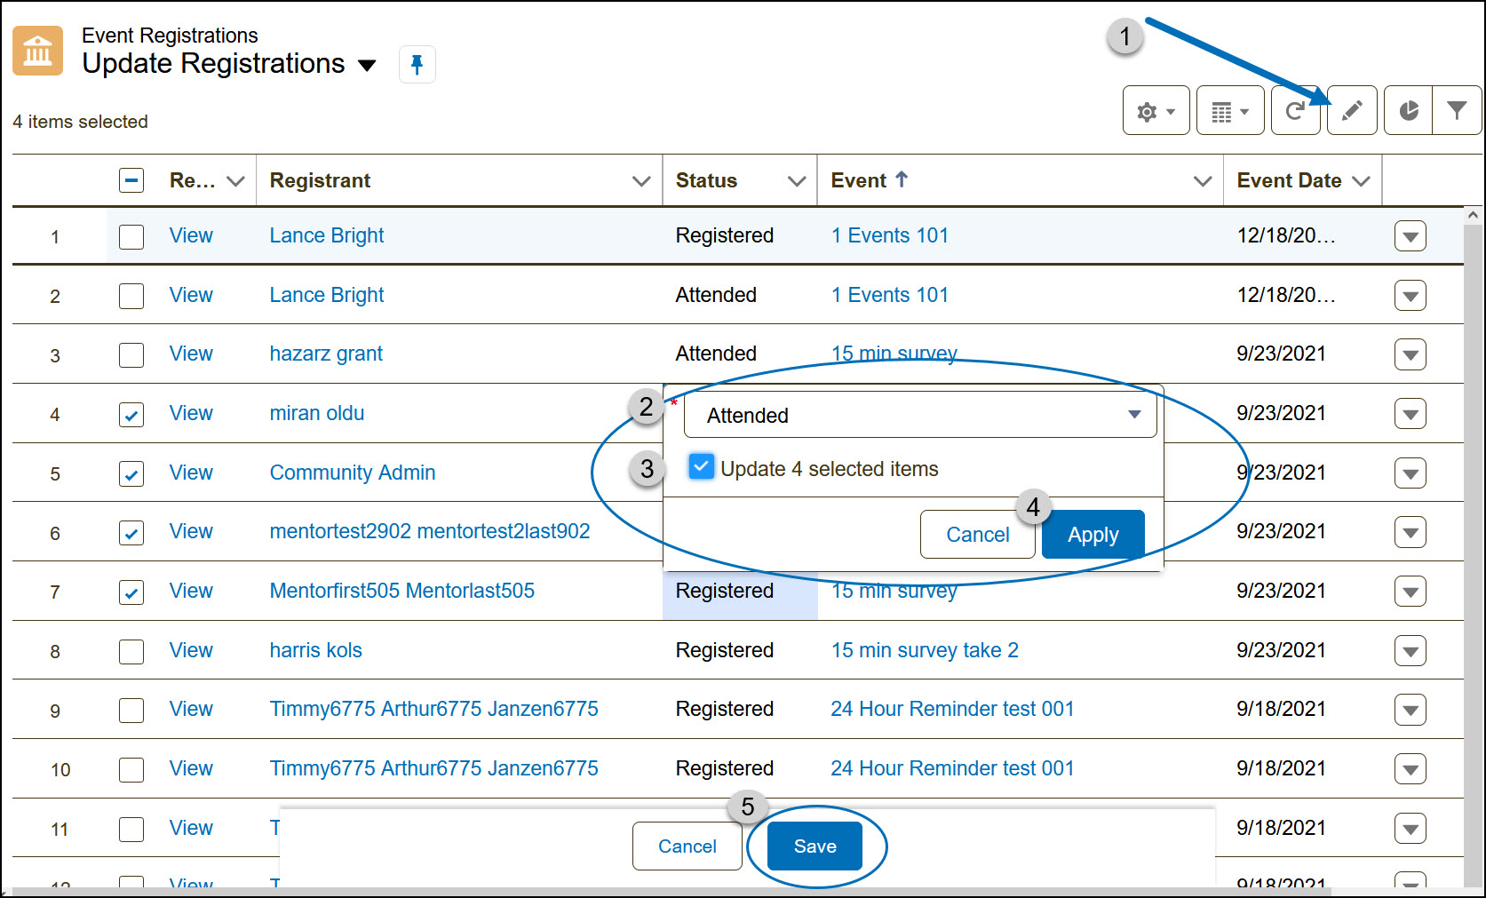Click the scrollbar up arrow
Screen dimensions: 1486x898
pos(1473,215)
